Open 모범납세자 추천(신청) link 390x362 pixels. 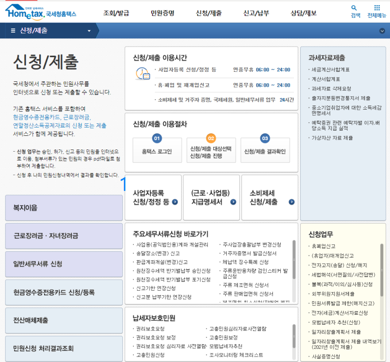point(335,323)
